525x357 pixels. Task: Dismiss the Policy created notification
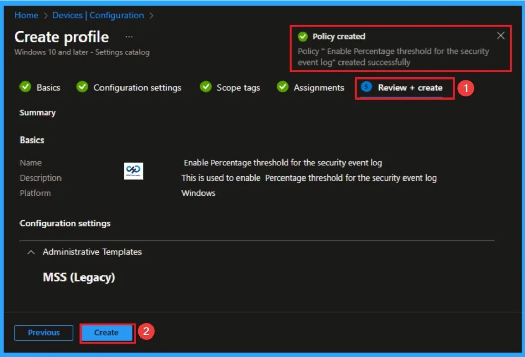pyautogui.click(x=501, y=35)
